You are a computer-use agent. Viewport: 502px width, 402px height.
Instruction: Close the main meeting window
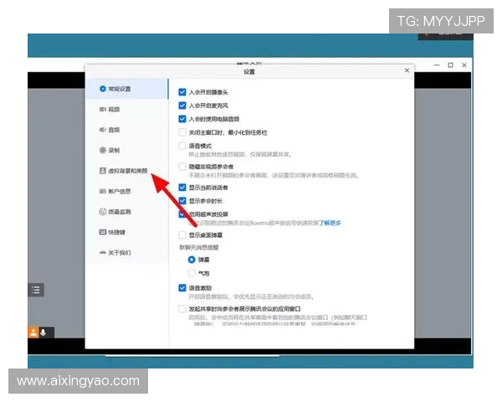tap(464, 65)
